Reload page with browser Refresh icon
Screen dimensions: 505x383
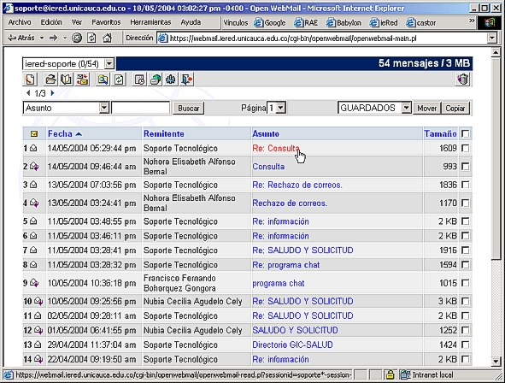pos(91,38)
